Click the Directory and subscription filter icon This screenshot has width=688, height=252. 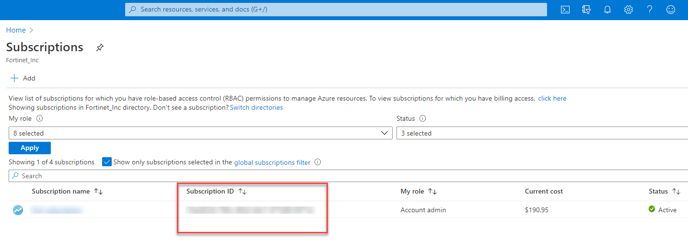tap(586, 10)
